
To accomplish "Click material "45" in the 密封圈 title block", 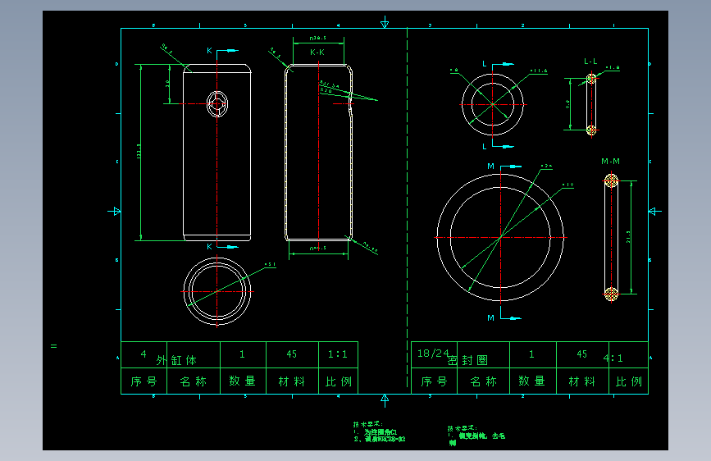I will click(581, 354).
